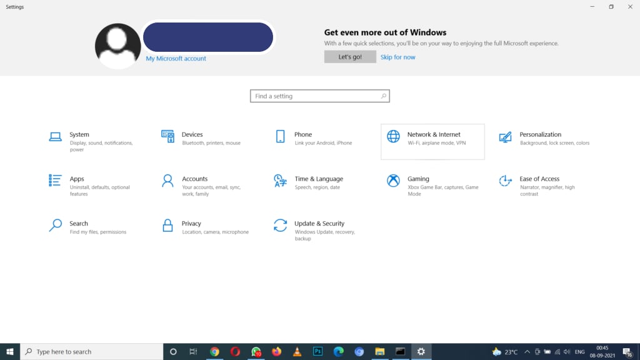Open Gaming settings via Xbox icon
Screen dimensions: 640x360
click(393, 181)
